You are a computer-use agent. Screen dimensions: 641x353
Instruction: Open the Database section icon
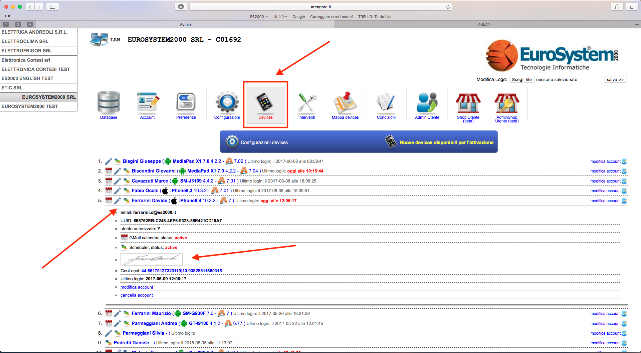click(109, 102)
